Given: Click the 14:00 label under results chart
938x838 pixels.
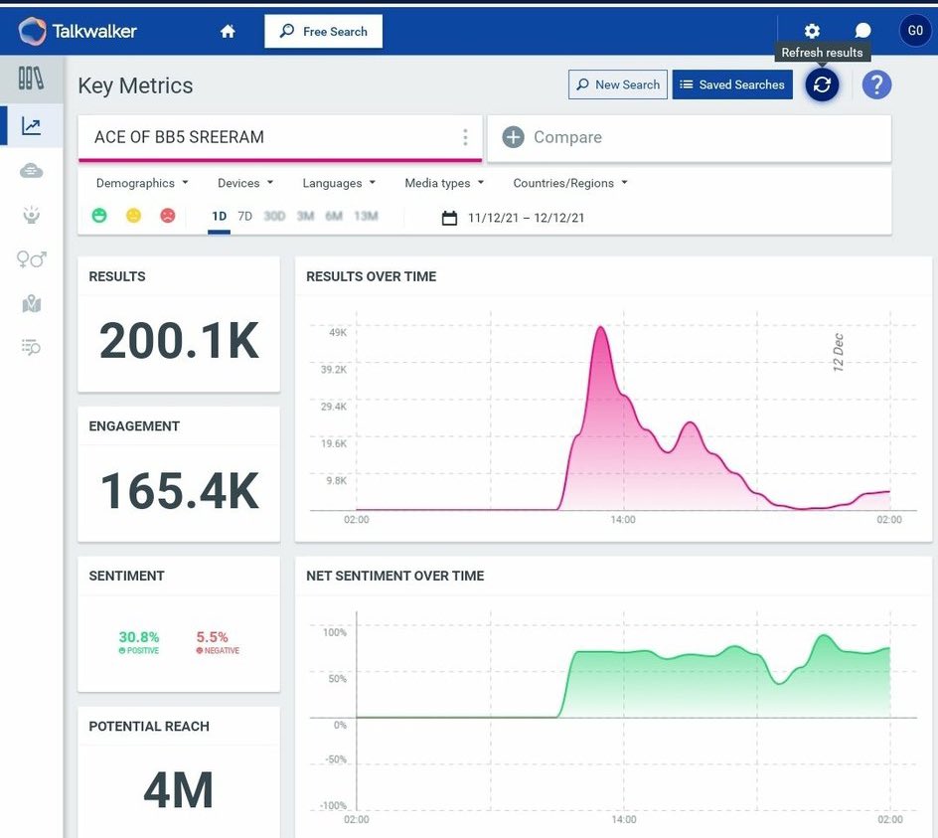Looking at the screenshot, I should pyautogui.click(x=623, y=520).
